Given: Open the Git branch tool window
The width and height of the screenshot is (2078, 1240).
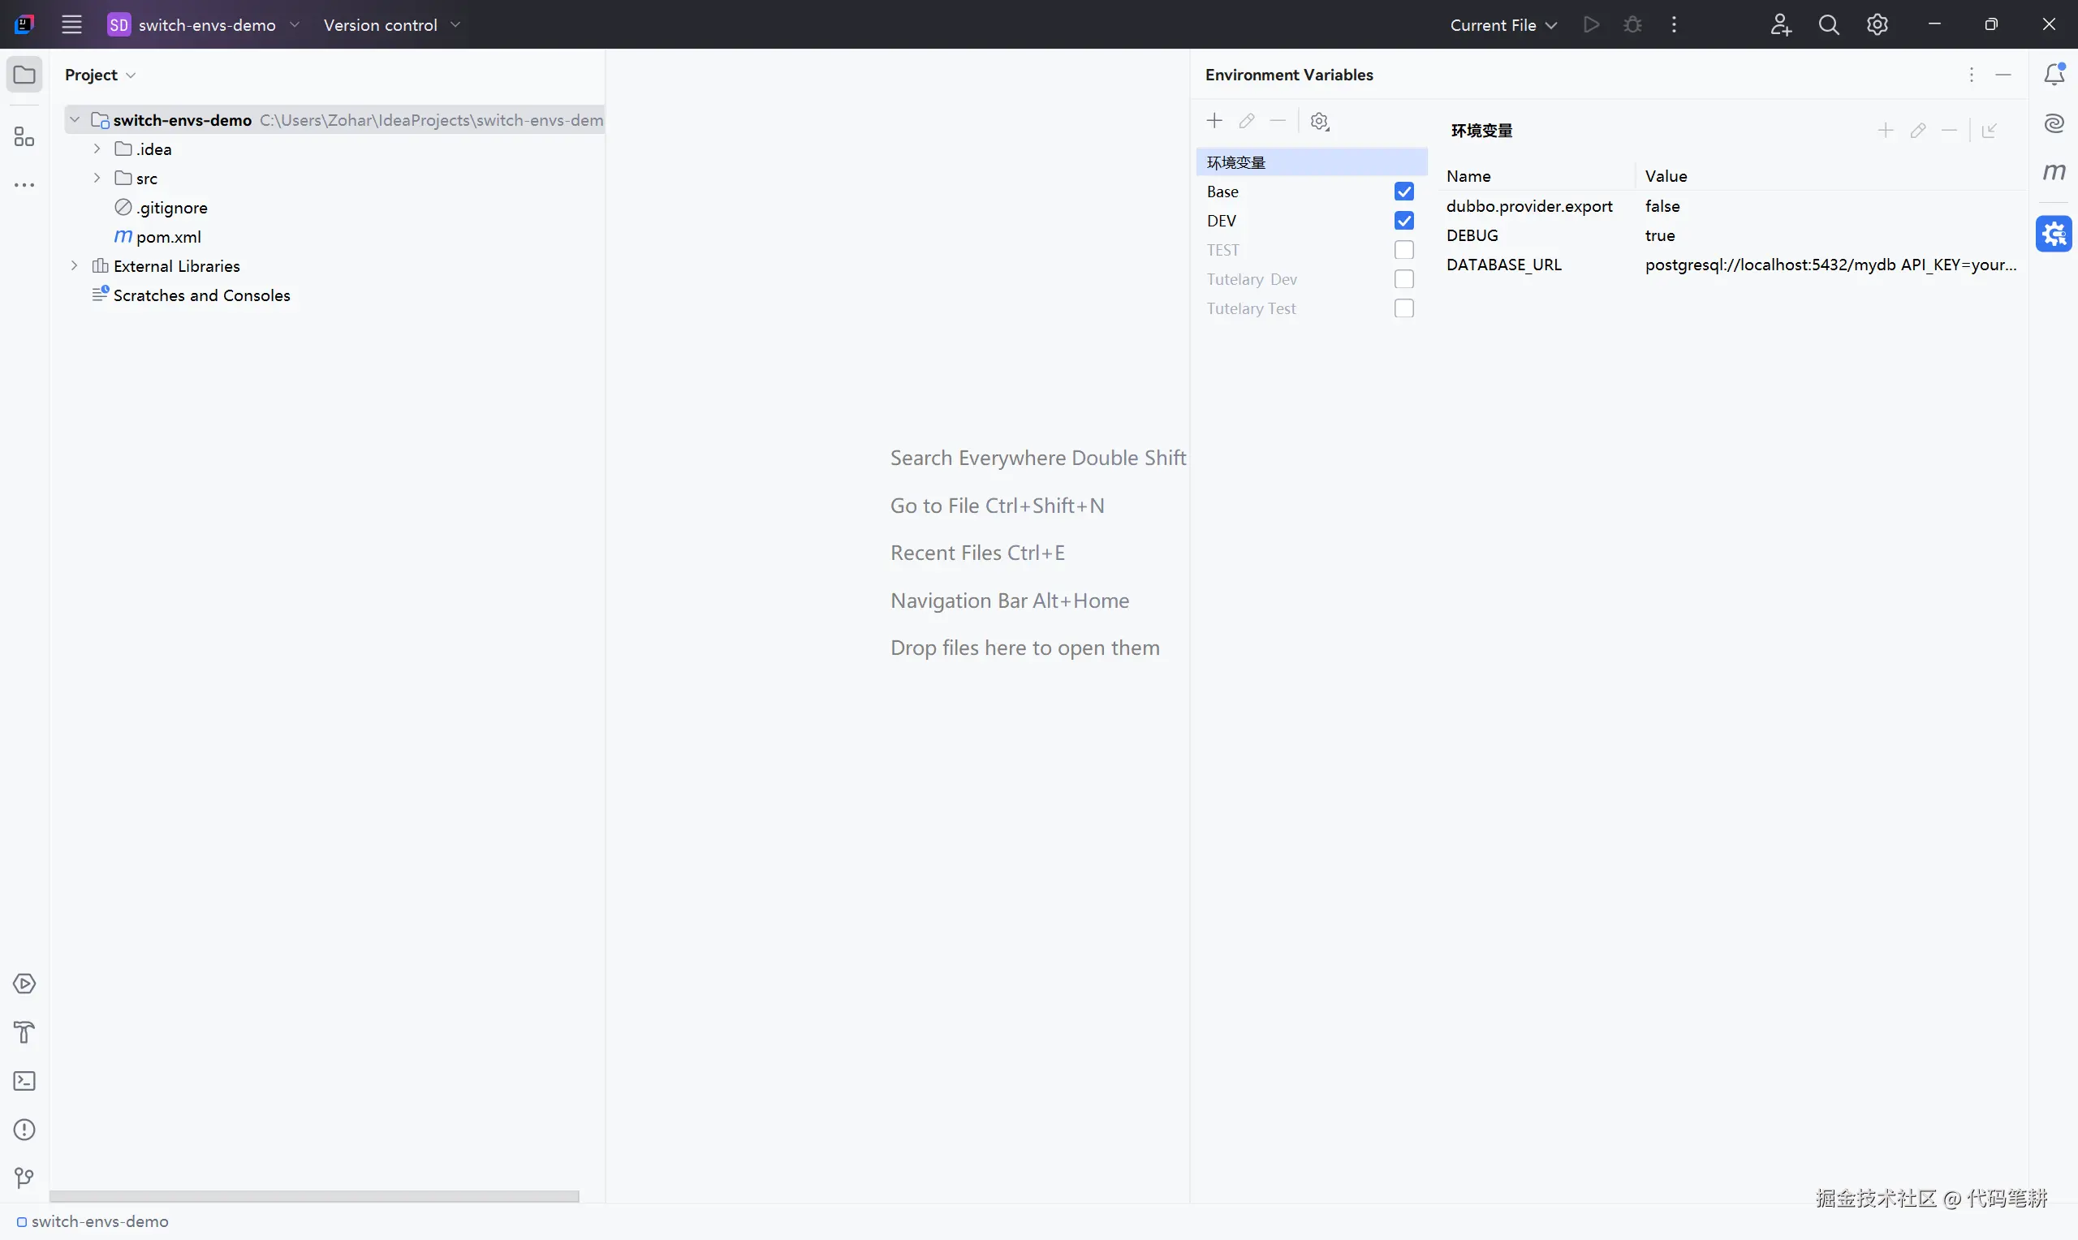Looking at the screenshot, I should tap(24, 1178).
